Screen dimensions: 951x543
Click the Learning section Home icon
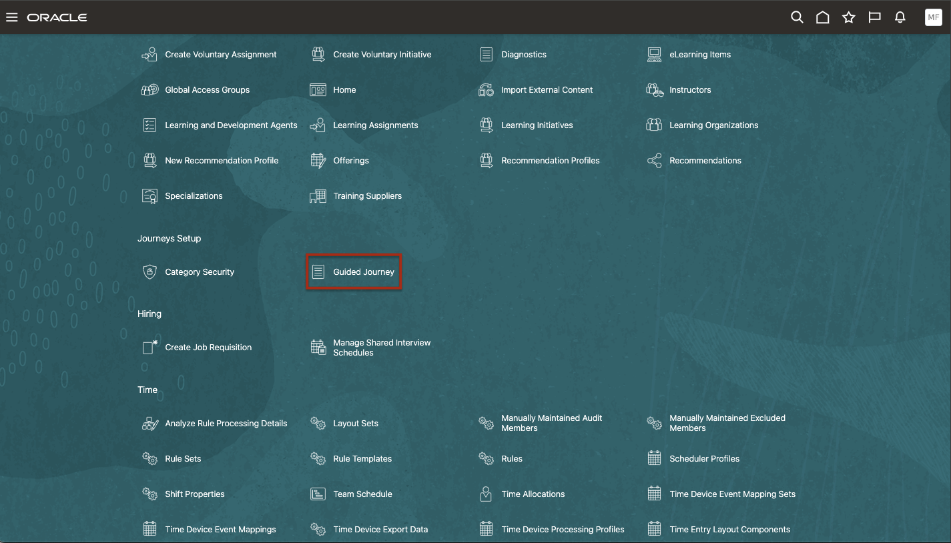tap(318, 90)
